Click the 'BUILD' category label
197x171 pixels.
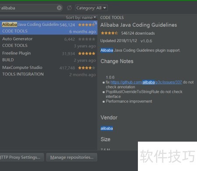8,60
